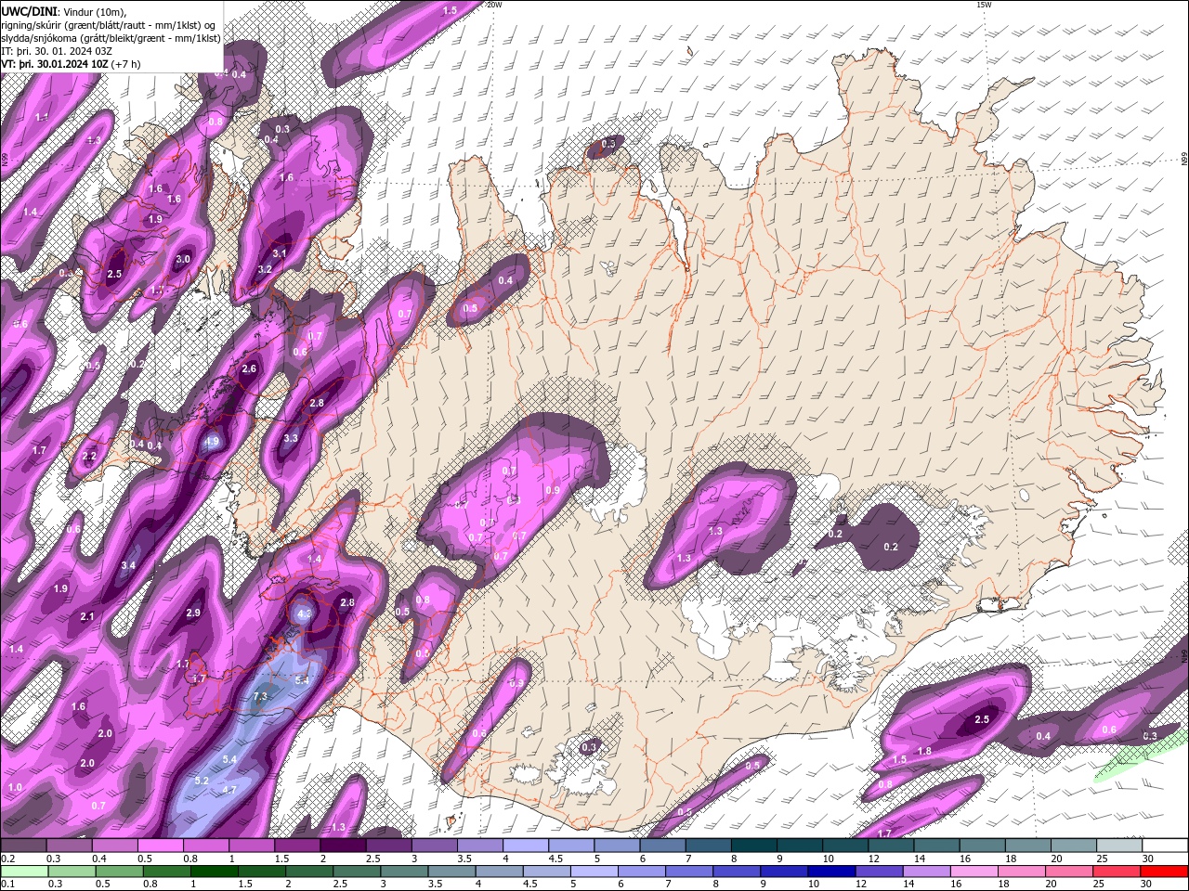Click the "(+7 h)" forecast offset text
The image size is (1189, 891).
125,64
